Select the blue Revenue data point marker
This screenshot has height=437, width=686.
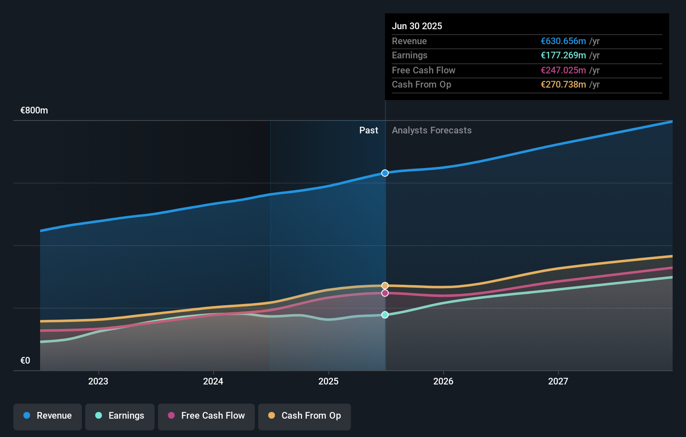[385, 173]
